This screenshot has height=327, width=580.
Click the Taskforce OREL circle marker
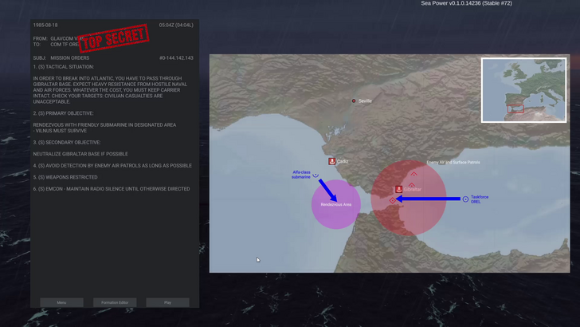tap(465, 199)
